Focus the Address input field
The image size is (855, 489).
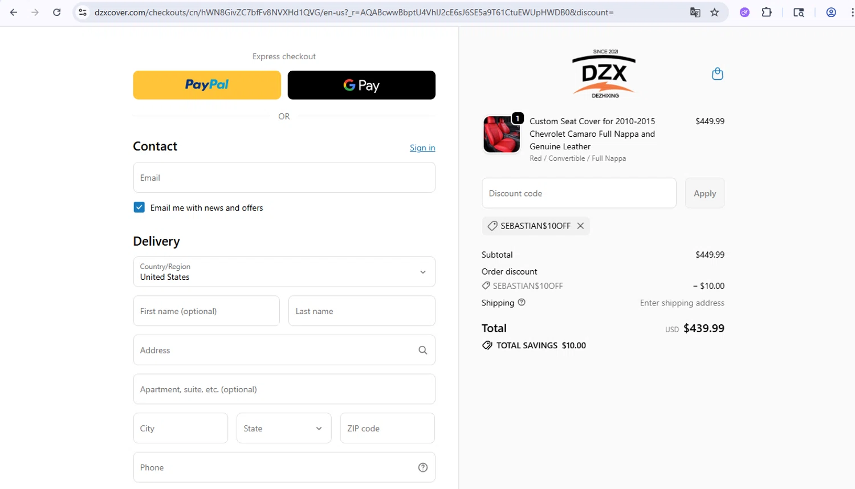(284, 350)
